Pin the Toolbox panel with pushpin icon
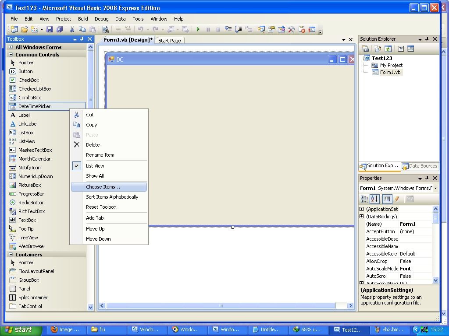 [x=82, y=39]
